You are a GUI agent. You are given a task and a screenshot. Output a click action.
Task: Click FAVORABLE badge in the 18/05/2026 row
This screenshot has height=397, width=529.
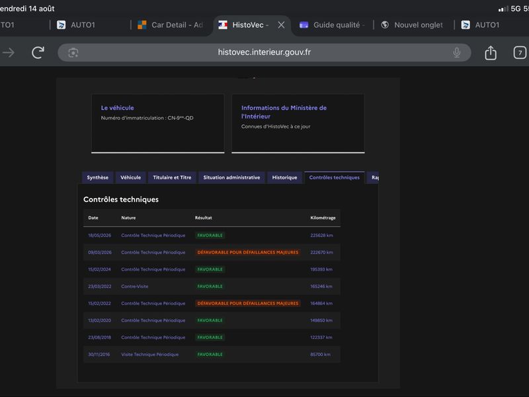coord(210,236)
